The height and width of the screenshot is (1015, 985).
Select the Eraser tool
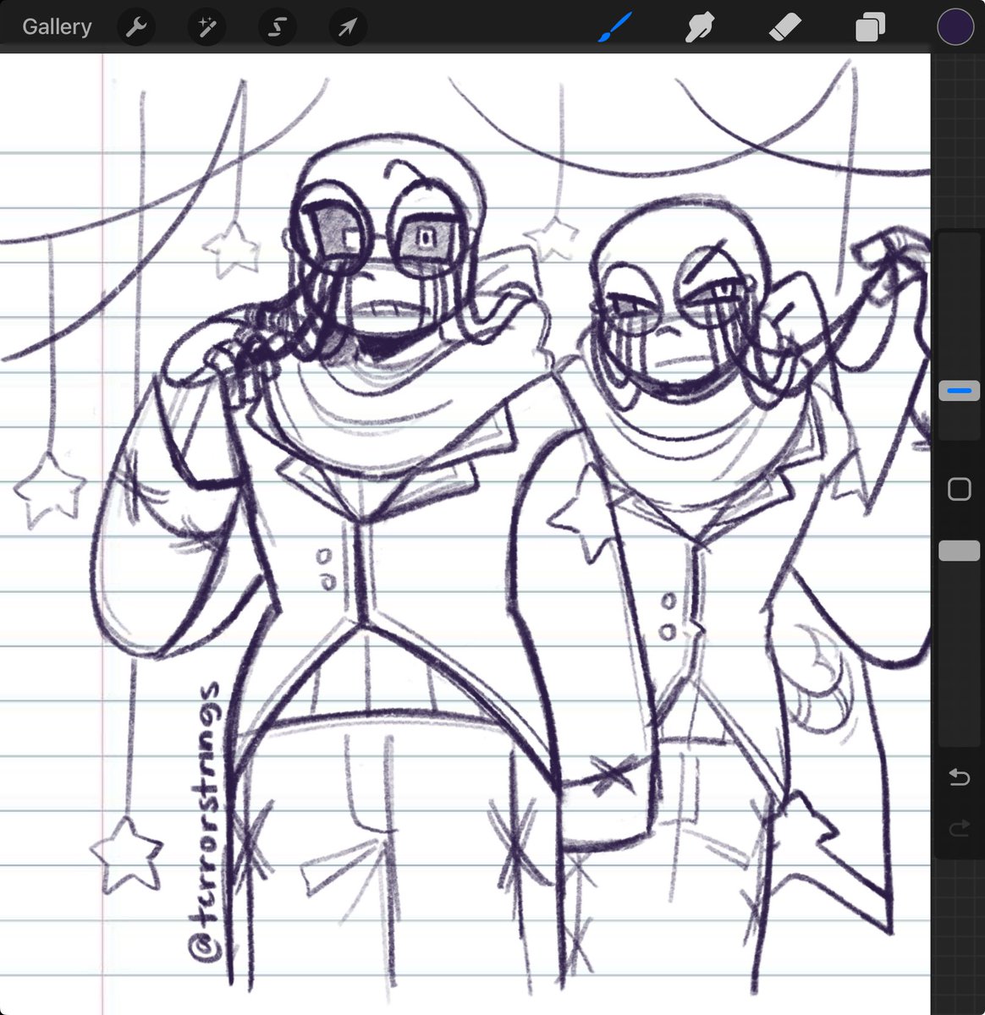784,28
